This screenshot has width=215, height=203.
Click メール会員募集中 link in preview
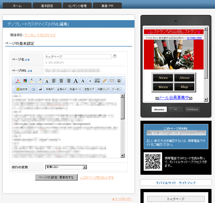(174, 98)
